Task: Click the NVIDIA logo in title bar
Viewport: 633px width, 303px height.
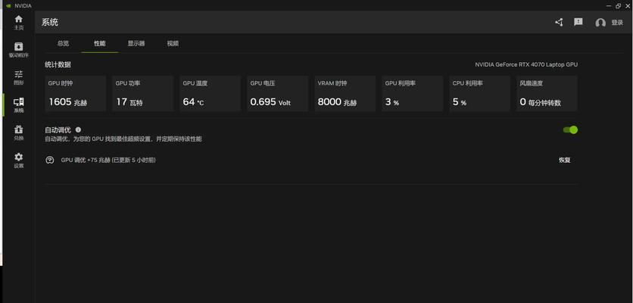Action: pos(8,5)
